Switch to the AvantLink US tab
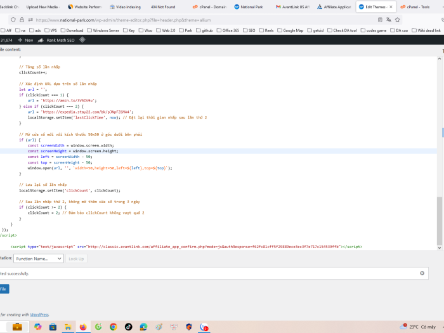 click(x=293, y=7)
